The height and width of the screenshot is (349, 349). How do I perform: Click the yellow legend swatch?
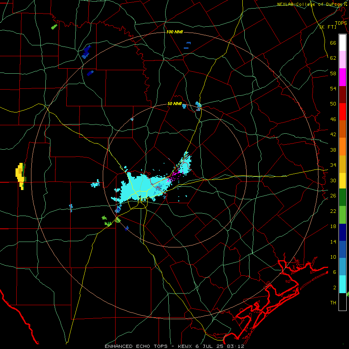coord(342,180)
